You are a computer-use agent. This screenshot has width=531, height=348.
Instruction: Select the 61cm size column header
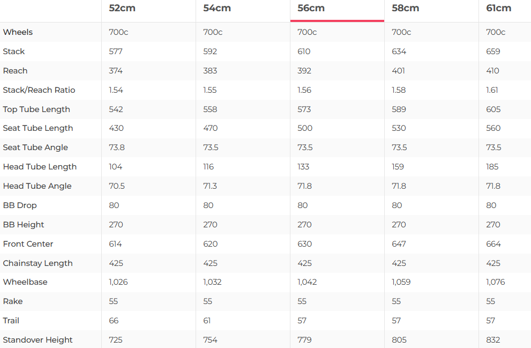[x=499, y=8]
